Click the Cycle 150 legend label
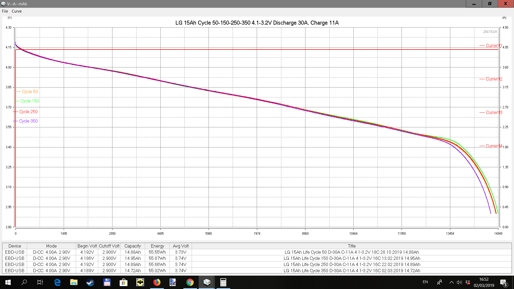This screenshot has height=289, width=514. click(30, 101)
